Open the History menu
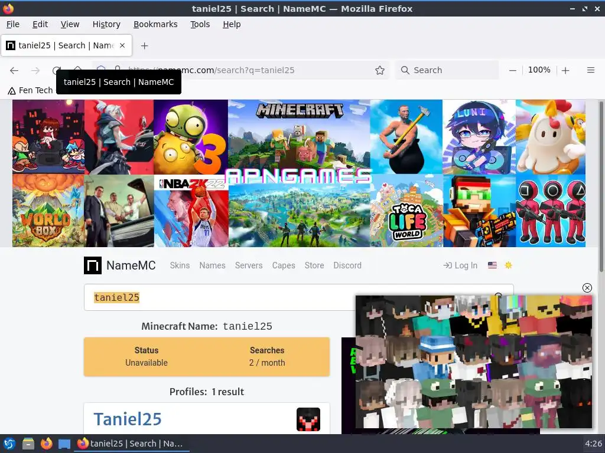Image resolution: width=605 pixels, height=453 pixels. (106, 24)
